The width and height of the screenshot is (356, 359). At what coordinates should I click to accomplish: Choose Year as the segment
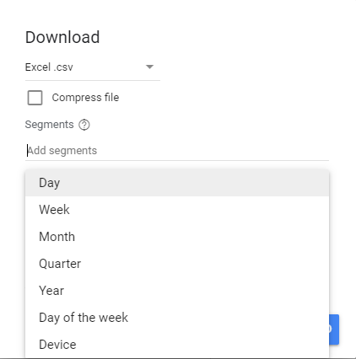pos(177,291)
